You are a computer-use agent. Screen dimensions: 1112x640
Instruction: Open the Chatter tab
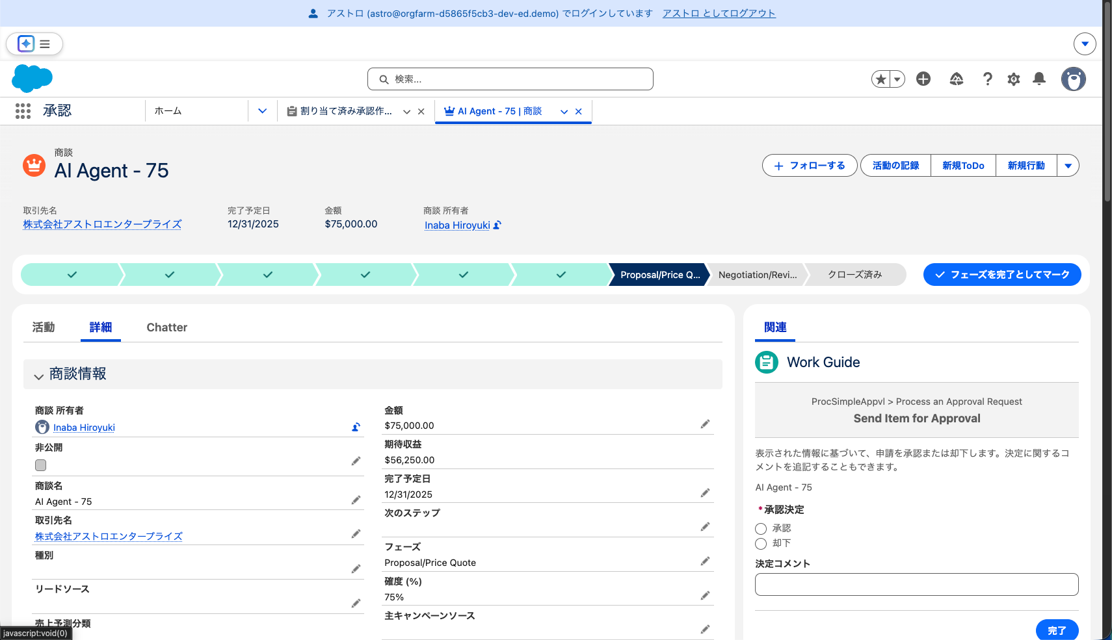[x=167, y=327]
